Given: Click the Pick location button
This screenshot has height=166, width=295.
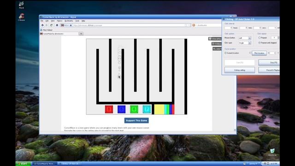Looking at the screenshot, I should 259,53.
